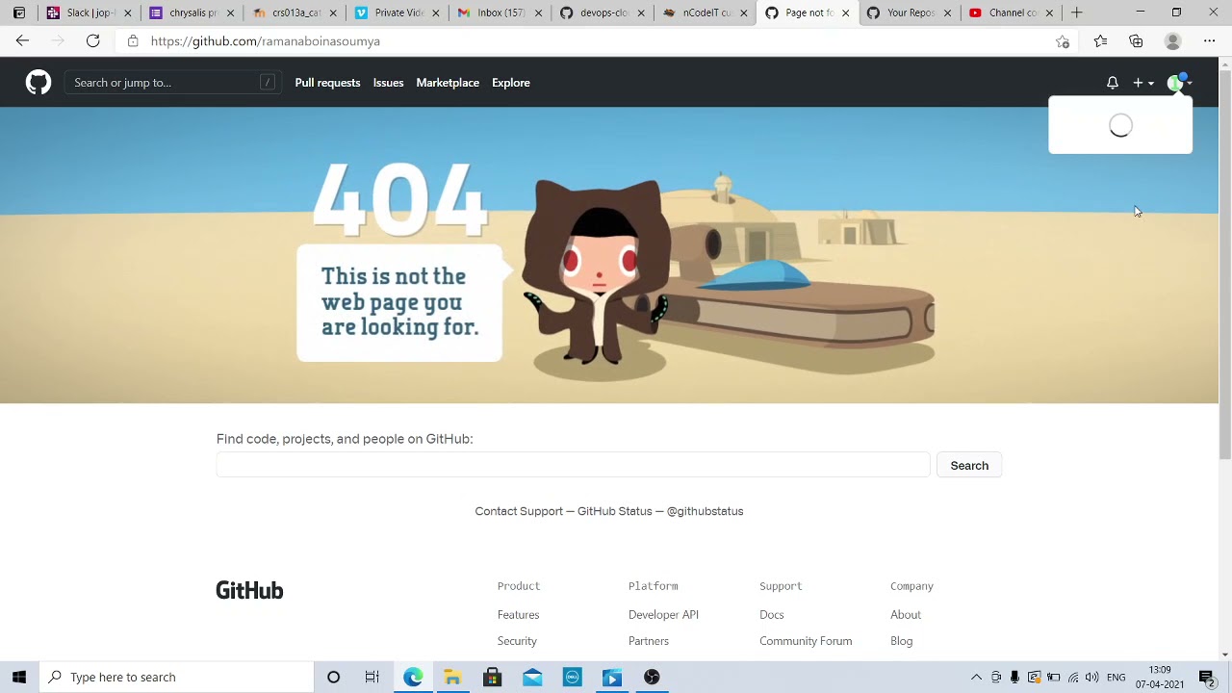The image size is (1232, 693).
Task: Click the Search button
Action: (x=969, y=466)
